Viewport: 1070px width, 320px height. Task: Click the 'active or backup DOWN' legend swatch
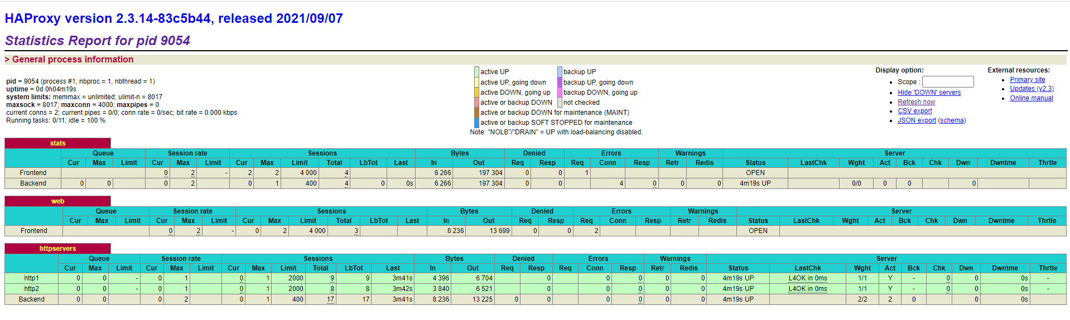click(476, 102)
